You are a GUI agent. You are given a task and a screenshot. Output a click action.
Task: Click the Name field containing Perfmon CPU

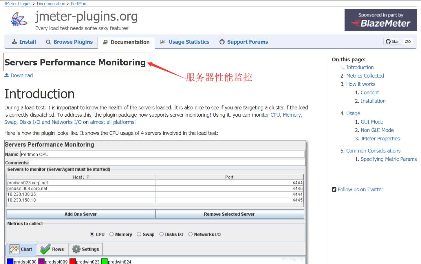point(162,154)
